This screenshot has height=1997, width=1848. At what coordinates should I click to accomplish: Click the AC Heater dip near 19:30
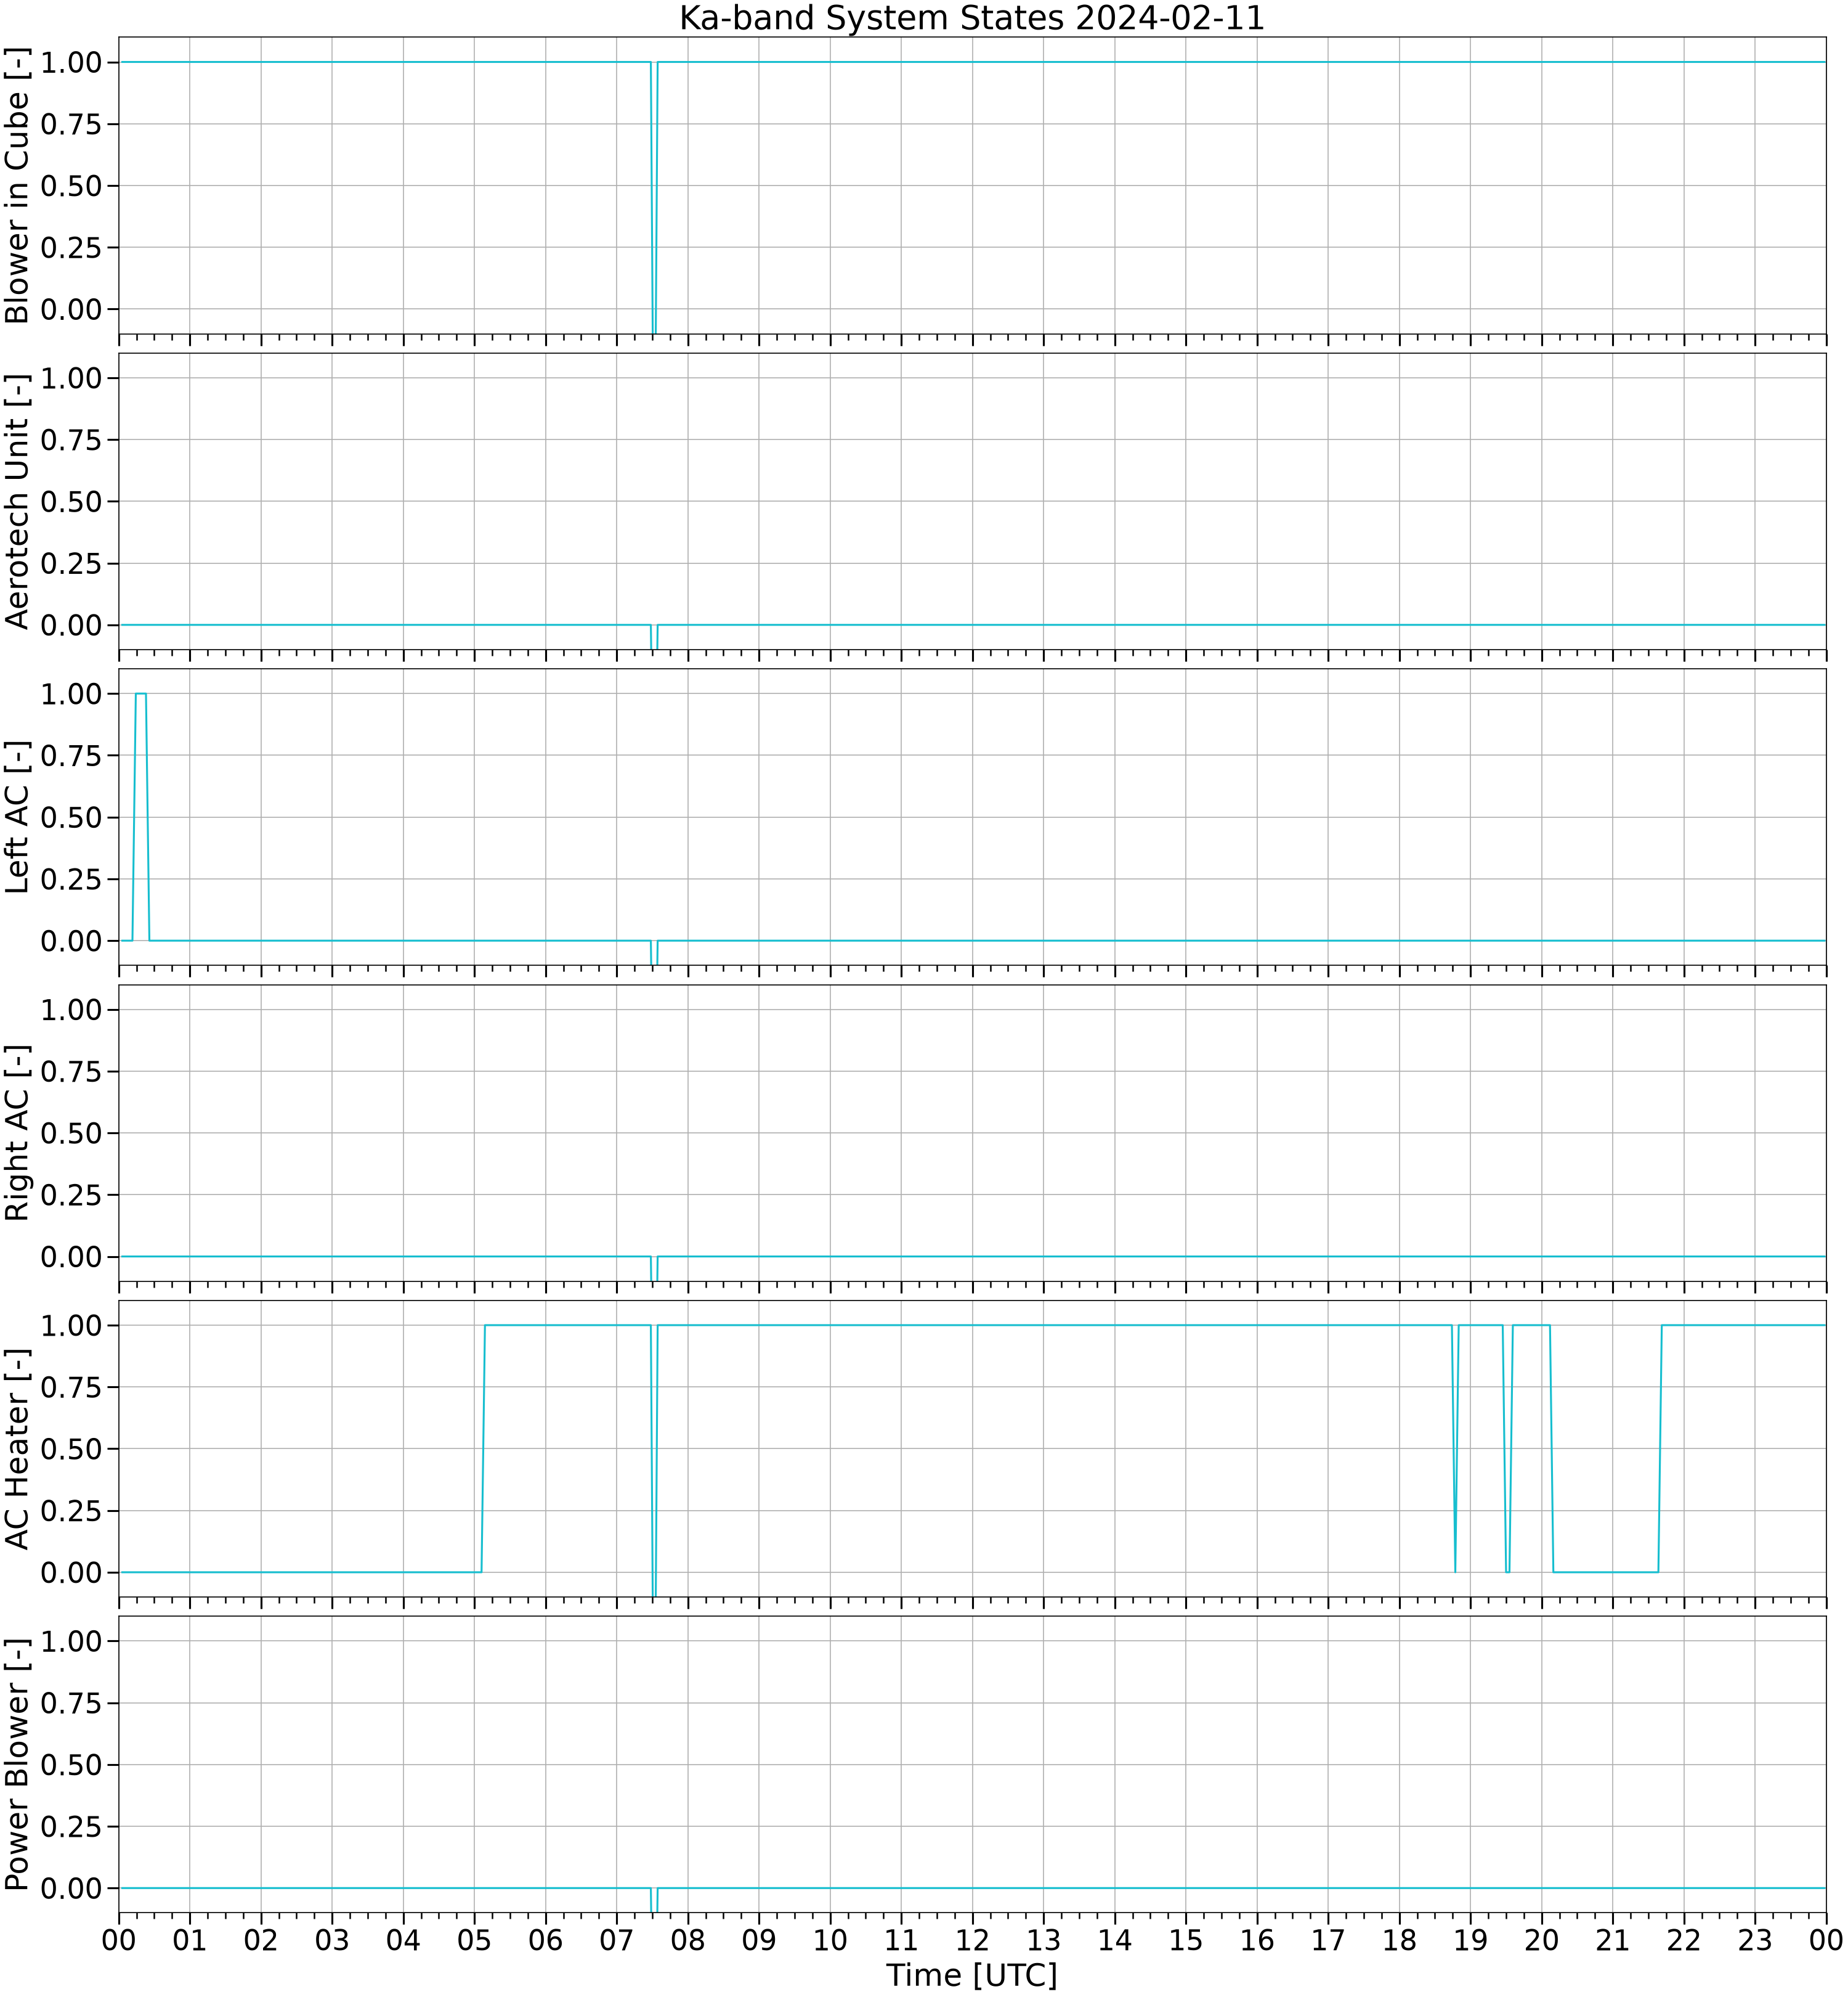(x=1507, y=1448)
